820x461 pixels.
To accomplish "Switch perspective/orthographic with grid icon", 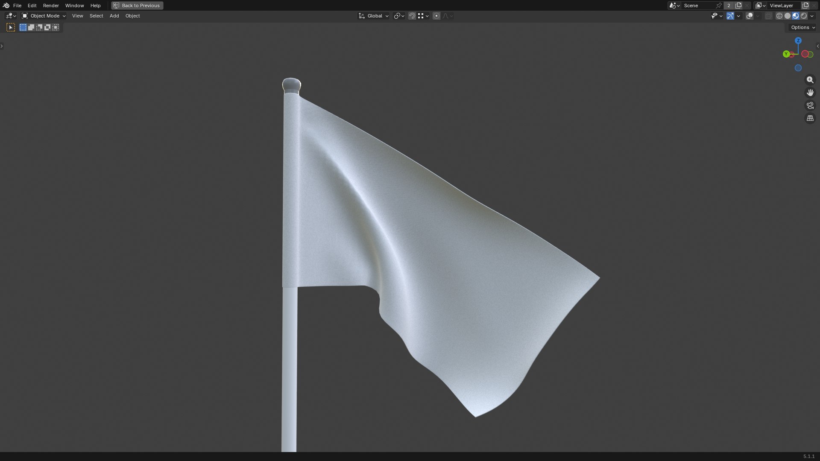I will pyautogui.click(x=810, y=118).
